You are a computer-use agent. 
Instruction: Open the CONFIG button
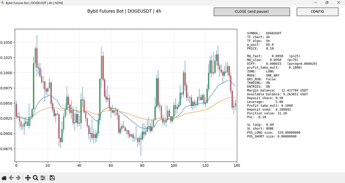[318, 12]
